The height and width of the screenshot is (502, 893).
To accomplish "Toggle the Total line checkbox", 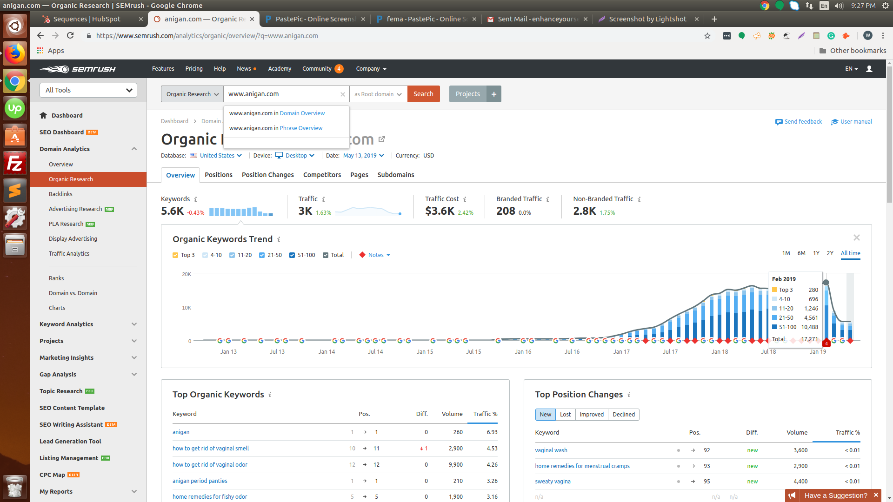I will [x=326, y=255].
